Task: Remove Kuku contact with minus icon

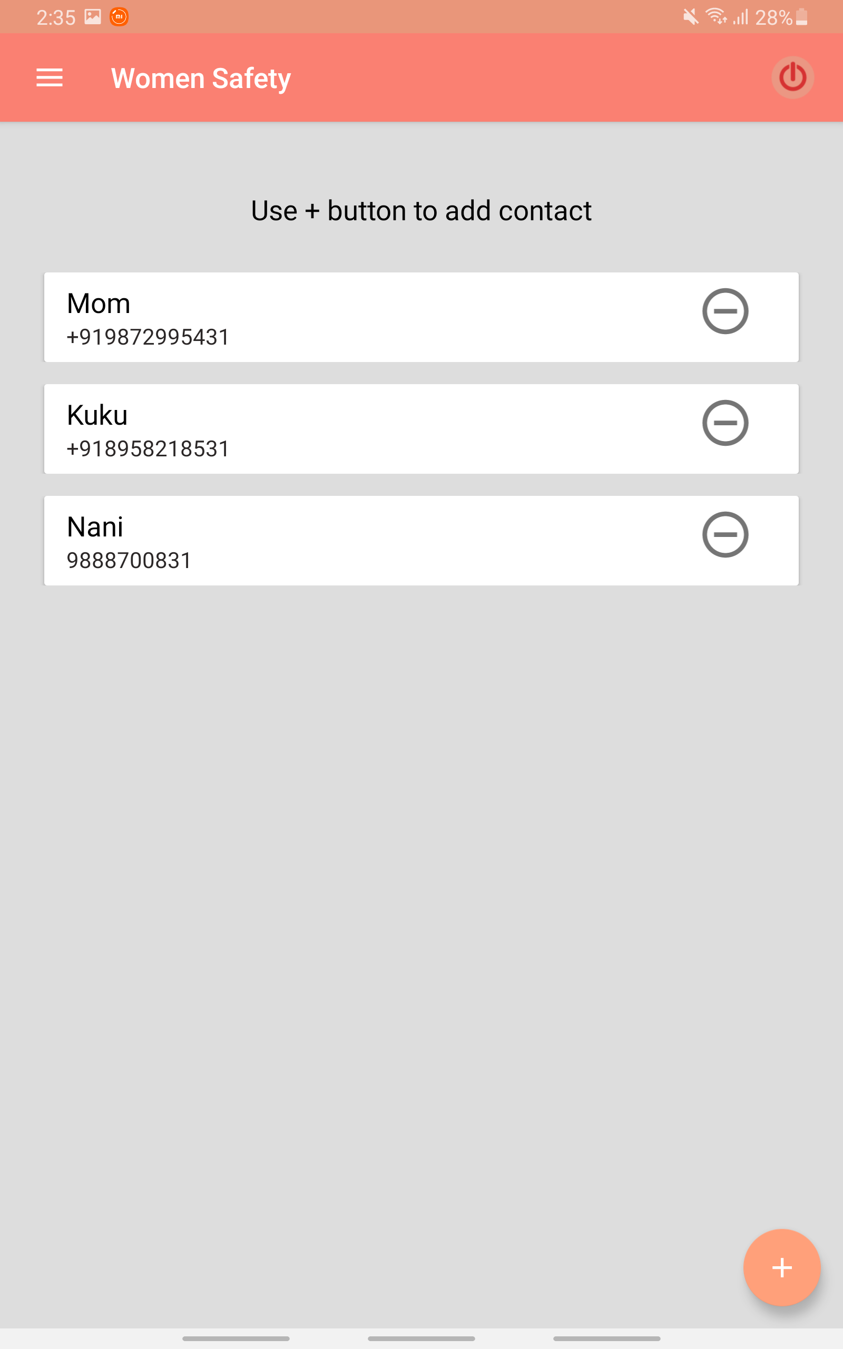Action: click(x=725, y=423)
